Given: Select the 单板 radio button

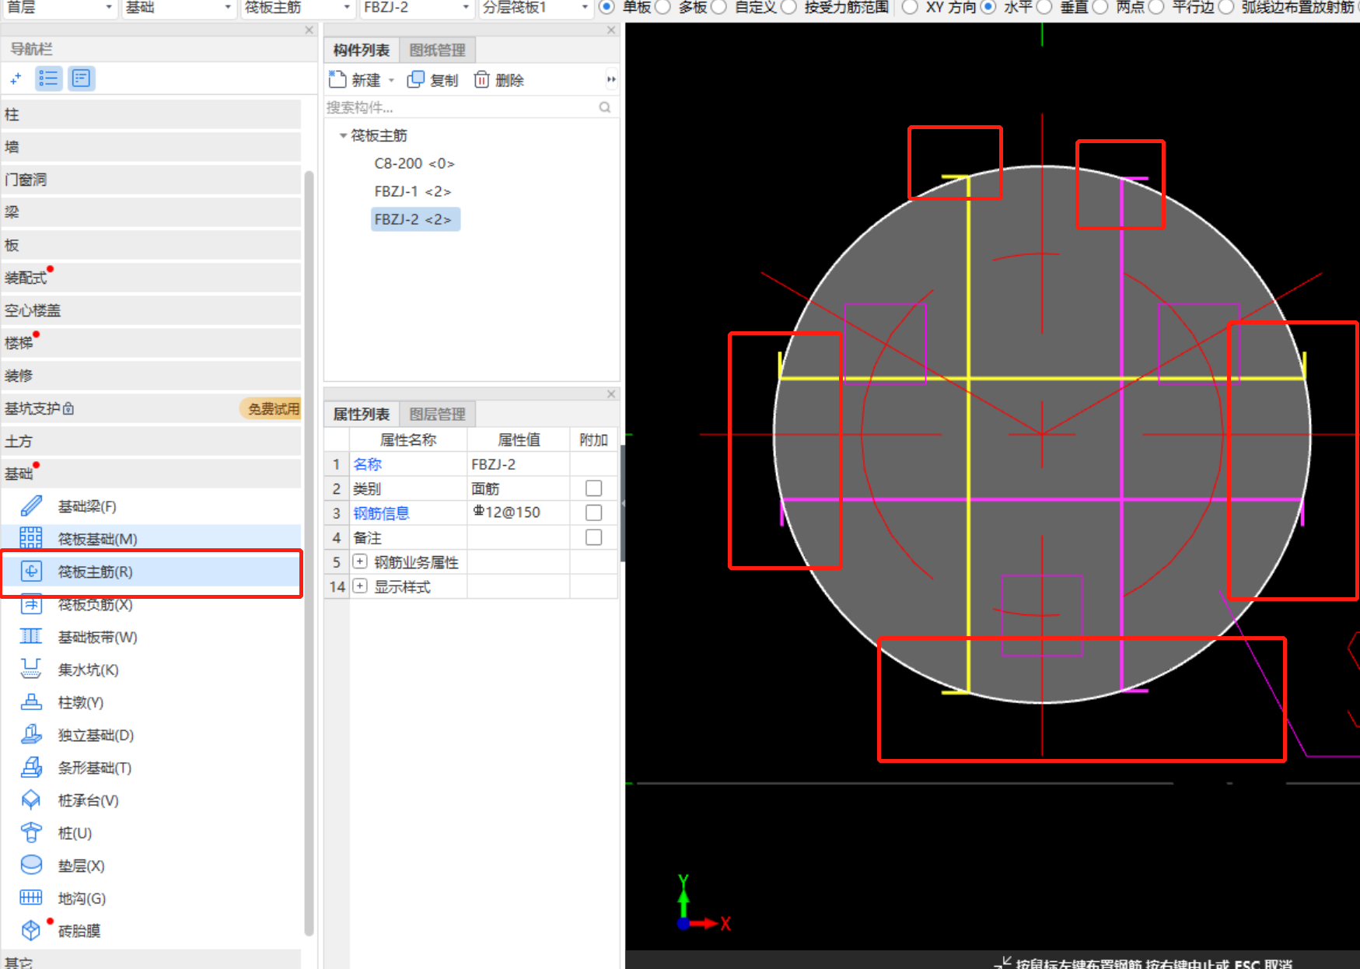Looking at the screenshot, I should [607, 7].
